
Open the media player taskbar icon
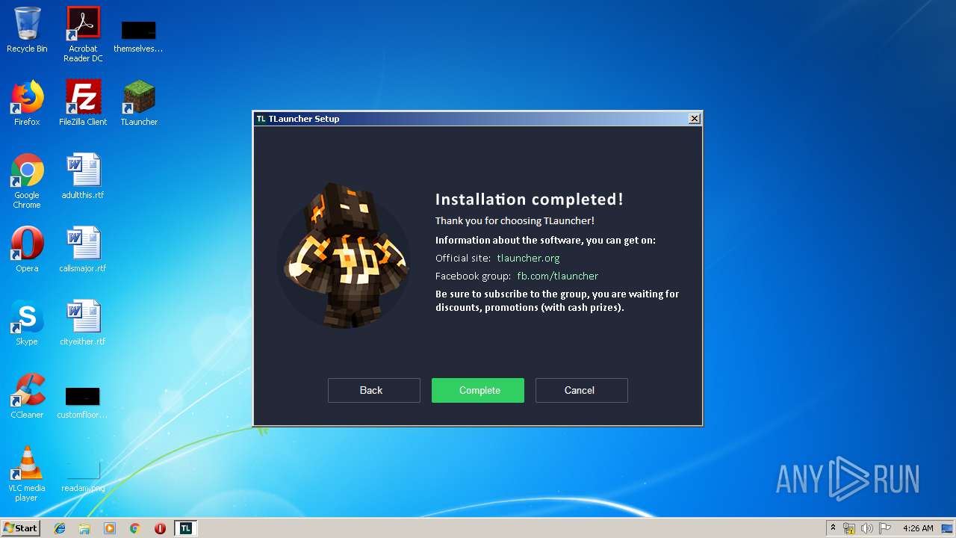pyautogui.click(x=110, y=528)
